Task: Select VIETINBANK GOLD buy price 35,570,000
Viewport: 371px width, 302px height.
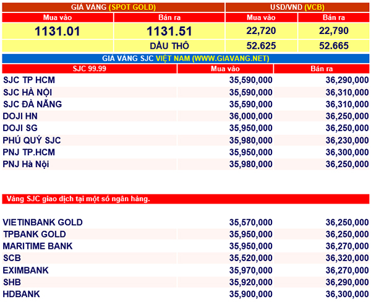Action: 250,222
